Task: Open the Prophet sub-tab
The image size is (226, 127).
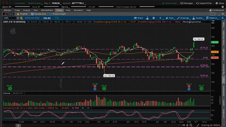Action: tap(22, 14)
